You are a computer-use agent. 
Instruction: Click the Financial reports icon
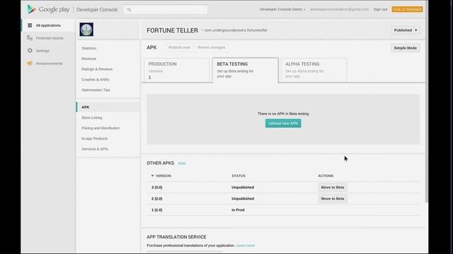30,37
